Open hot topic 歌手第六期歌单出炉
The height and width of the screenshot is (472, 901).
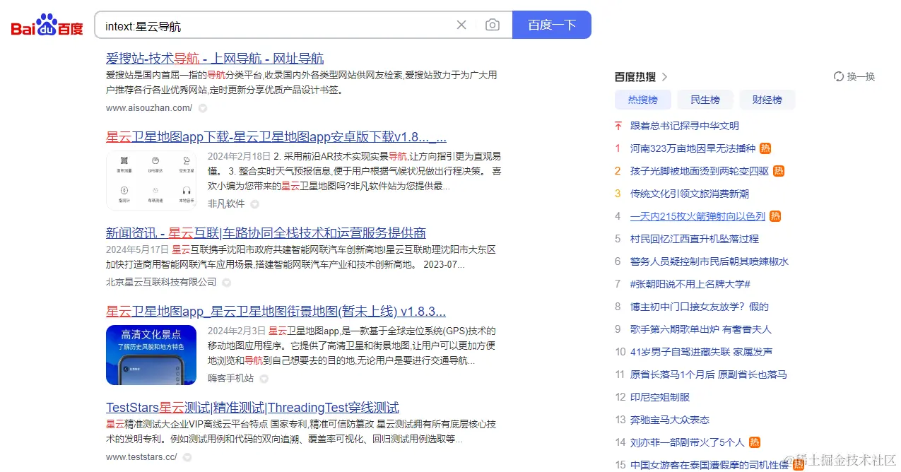[x=701, y=329]
